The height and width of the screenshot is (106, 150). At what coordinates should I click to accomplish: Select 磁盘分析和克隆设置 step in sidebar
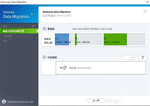coord(13,31)
